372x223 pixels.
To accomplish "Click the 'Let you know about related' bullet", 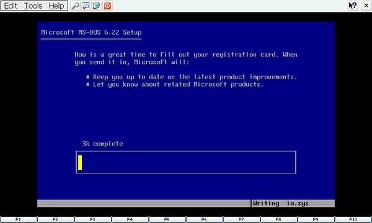I will tap(175, 84).
